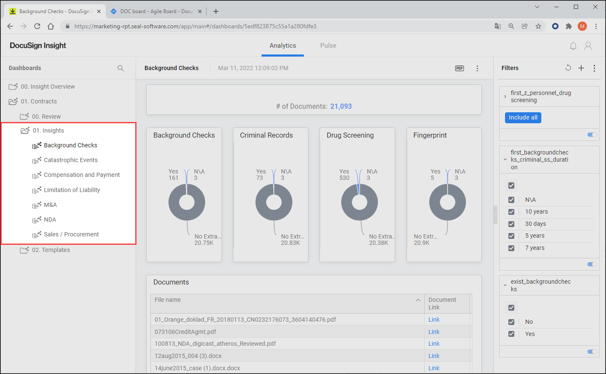Collapse first_backgroundchecks_criminal_ss_duration filter
This screenshot has width=606, height=374.
coord(505,160)
